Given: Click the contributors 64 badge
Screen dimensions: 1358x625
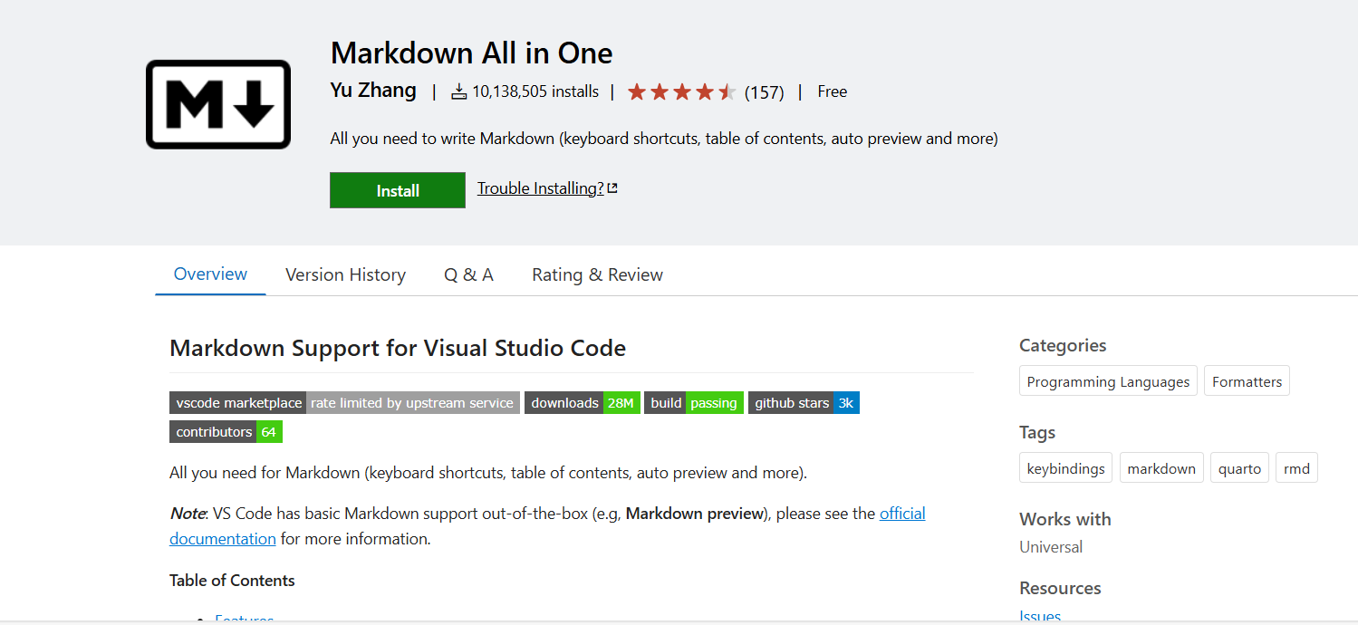Looking at the screenshot, I should [x=226, y=432].
